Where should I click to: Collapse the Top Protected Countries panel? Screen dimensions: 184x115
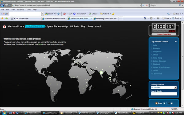click(x=176, y=41)
